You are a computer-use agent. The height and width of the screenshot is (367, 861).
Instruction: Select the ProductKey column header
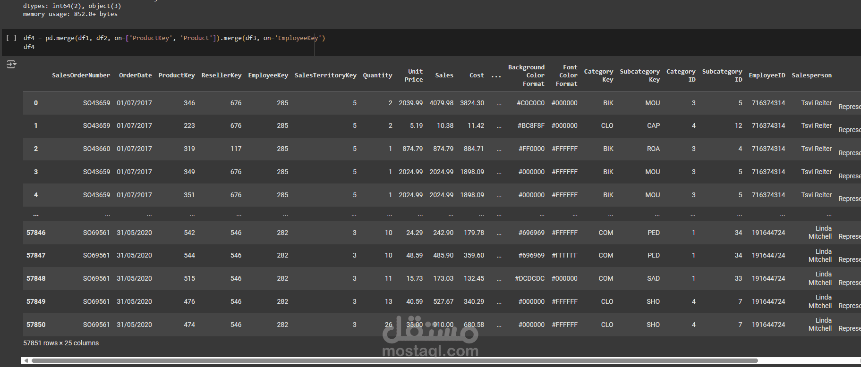click(176, 75)
